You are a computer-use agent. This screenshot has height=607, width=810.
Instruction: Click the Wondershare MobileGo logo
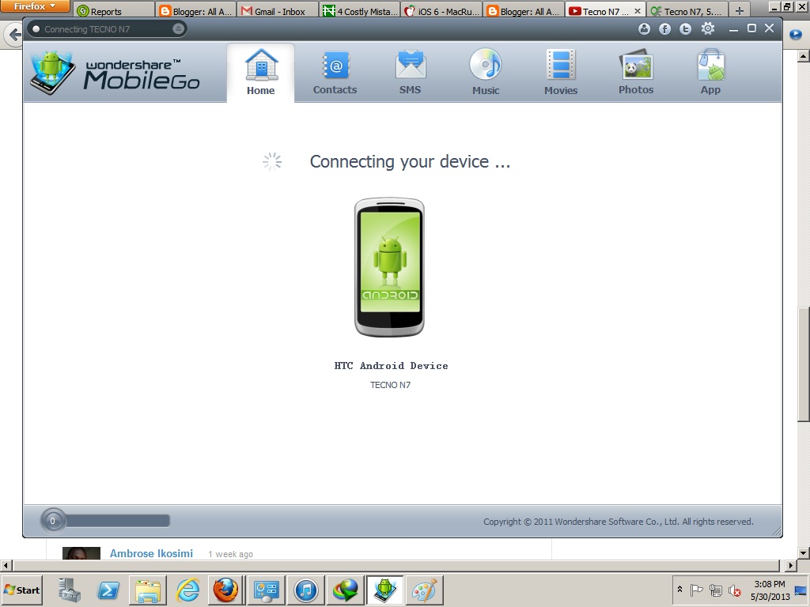pyautogui.click(x=115, y=73)
